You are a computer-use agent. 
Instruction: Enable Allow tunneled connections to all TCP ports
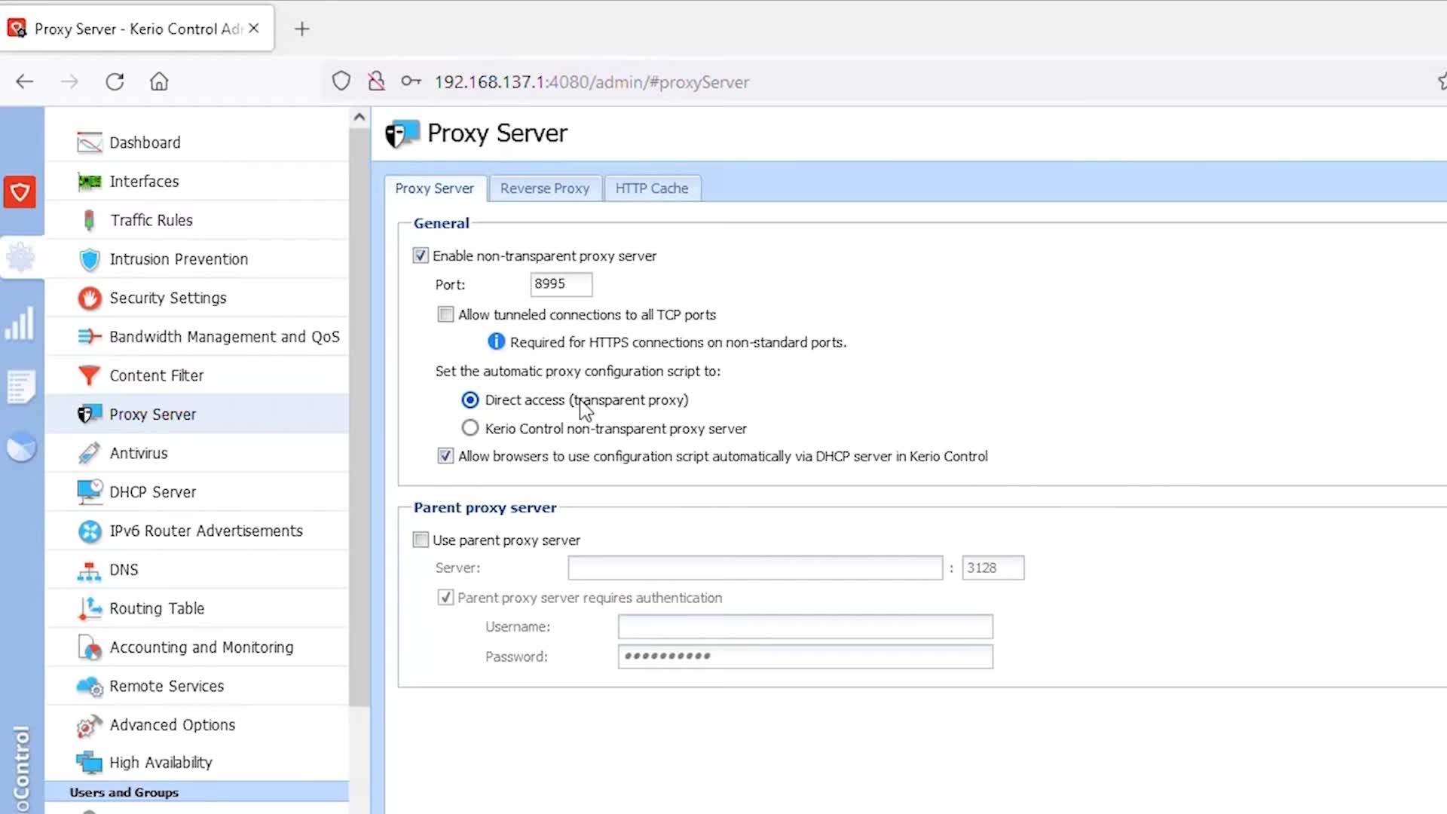coord(445,314)
